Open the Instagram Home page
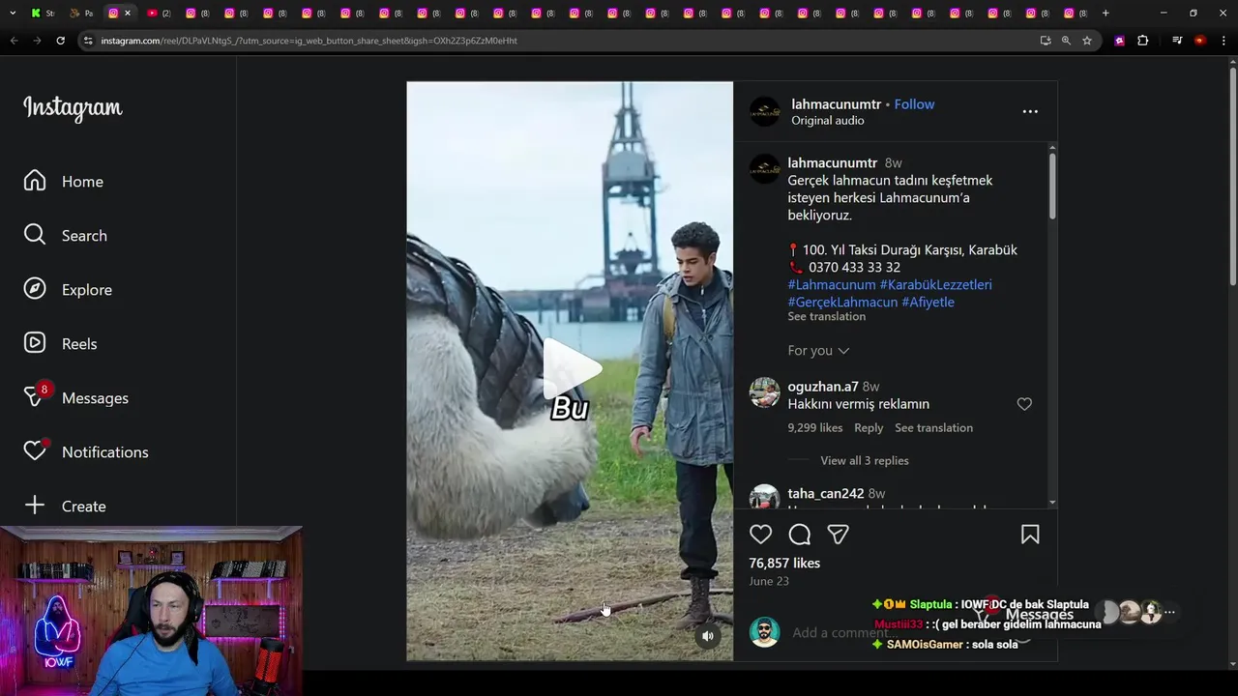The width and height of the screenshot is (1238, 696). point(64,182)
